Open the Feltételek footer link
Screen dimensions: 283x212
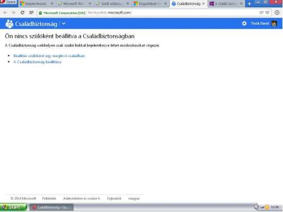tap(49, 198)
